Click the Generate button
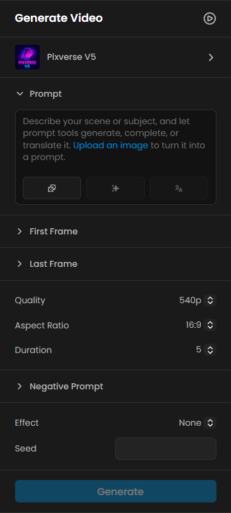The width and height of the screenshot is (231, 513). point(115,491)
